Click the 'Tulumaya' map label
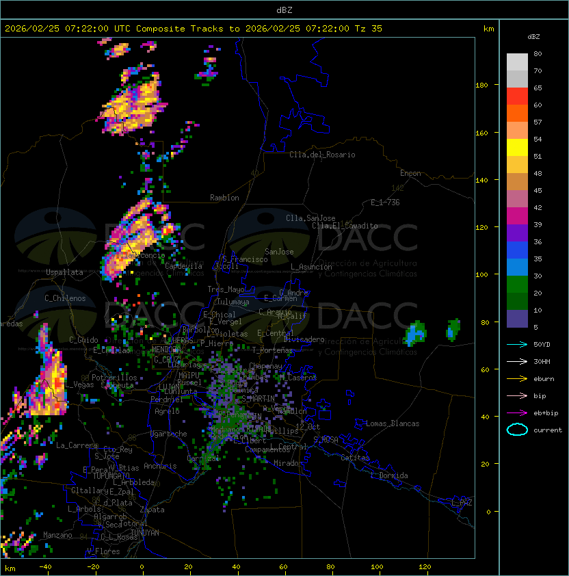 (x=233, y=302)
